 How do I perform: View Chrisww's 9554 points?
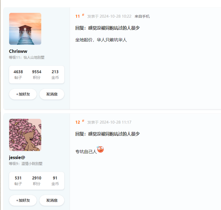[x=37, y=74]
